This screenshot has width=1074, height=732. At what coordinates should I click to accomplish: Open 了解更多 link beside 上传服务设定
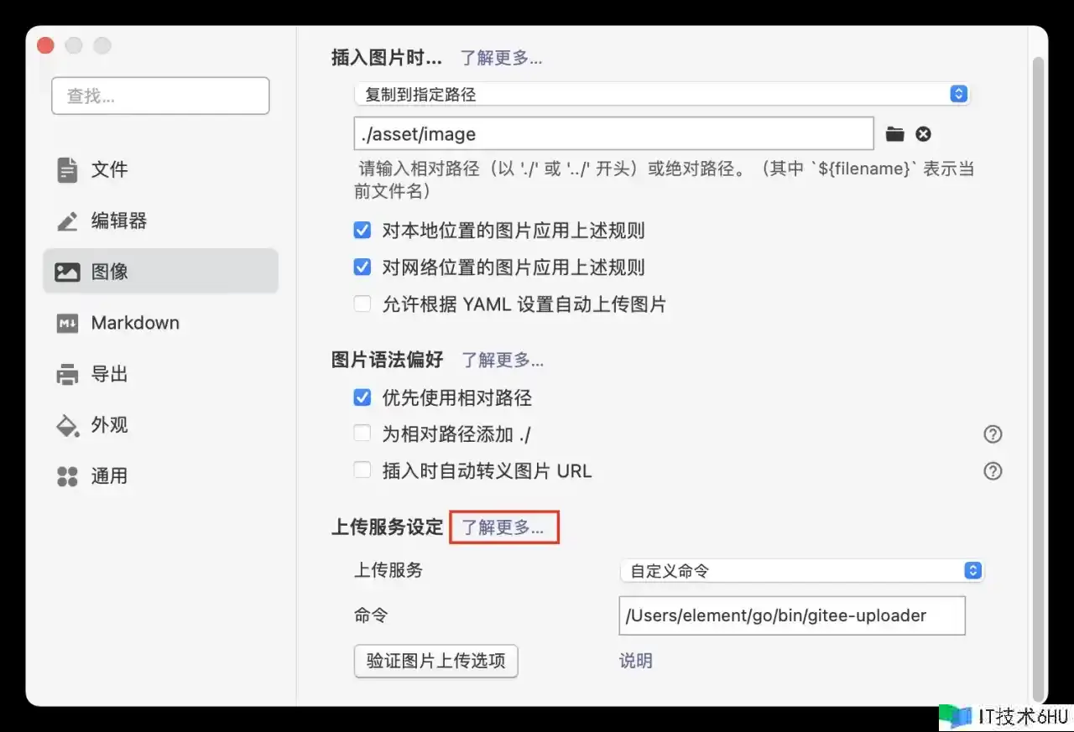pos(503,527)
